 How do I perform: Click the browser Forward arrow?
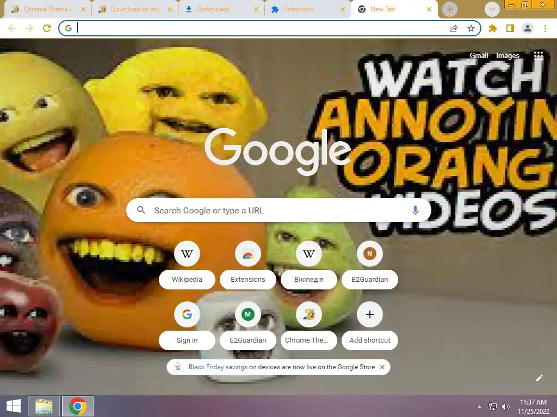(x=29, y=28)
